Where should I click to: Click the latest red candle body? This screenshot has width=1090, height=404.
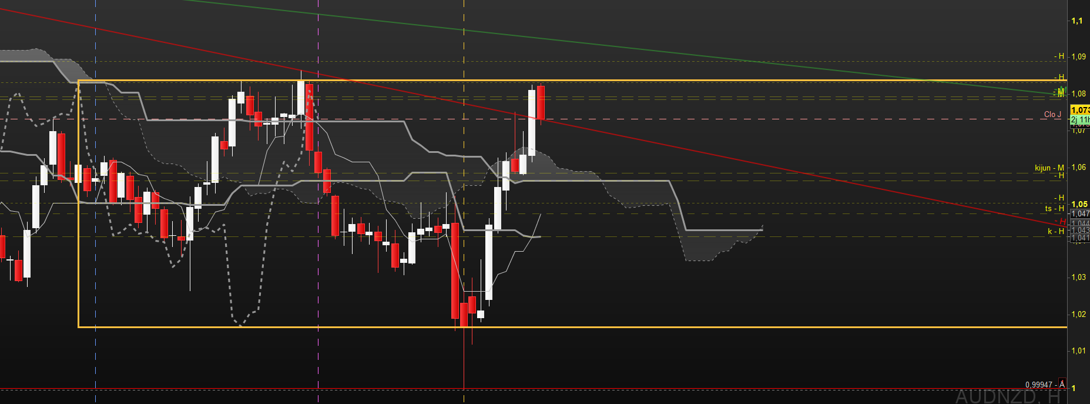tap(541, 102)
